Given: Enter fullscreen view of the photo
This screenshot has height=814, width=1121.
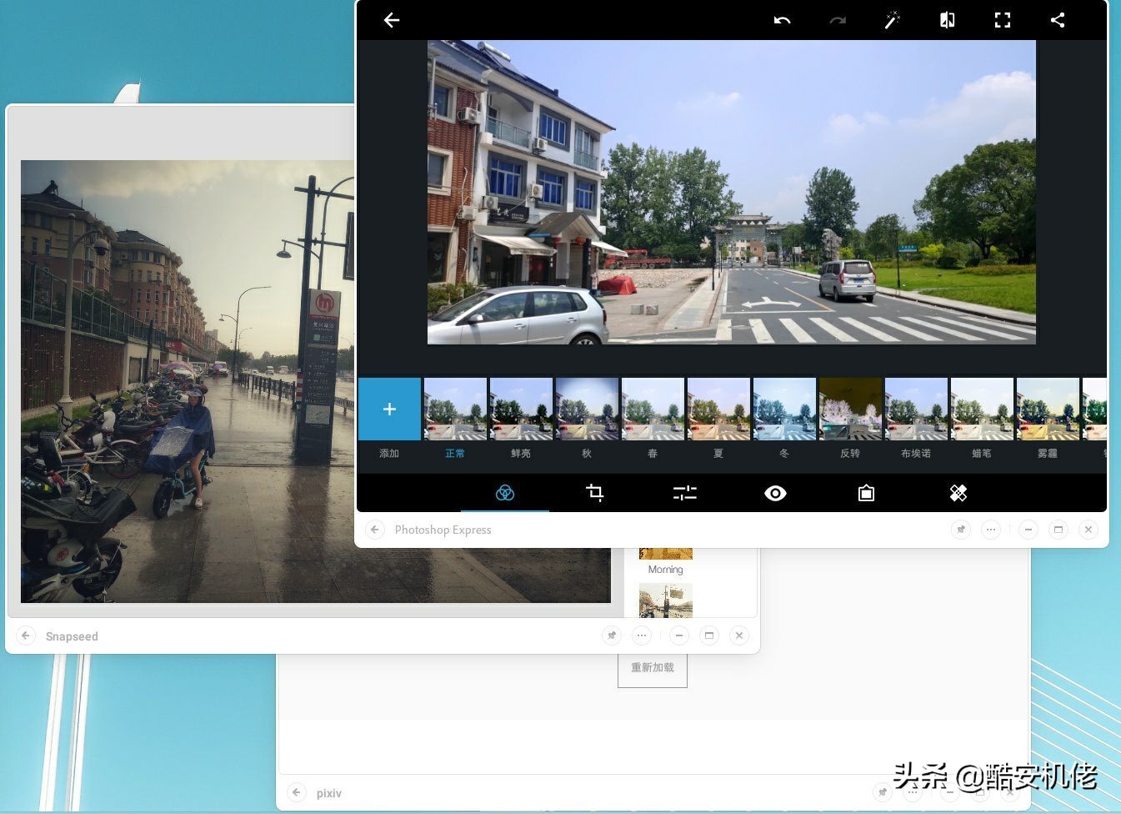Looking at the screenshot, I should click(1003, 20).
